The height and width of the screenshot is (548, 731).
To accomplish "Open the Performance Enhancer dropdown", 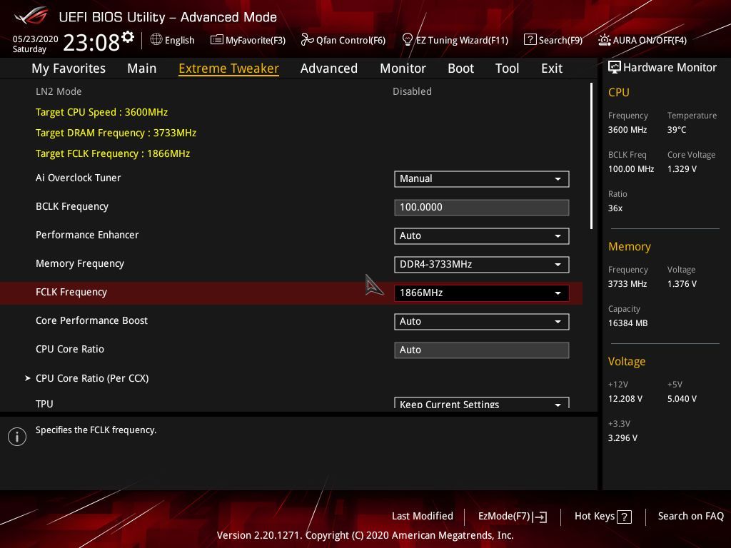I will coord(481,235).
